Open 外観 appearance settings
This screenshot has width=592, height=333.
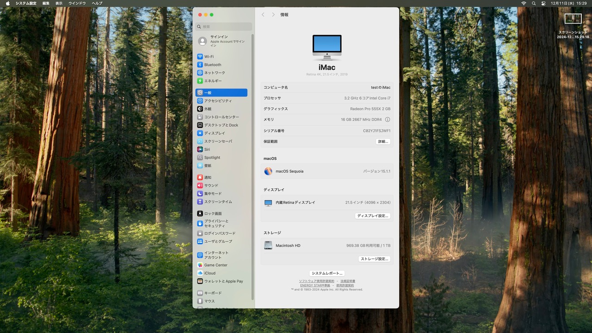222,109
